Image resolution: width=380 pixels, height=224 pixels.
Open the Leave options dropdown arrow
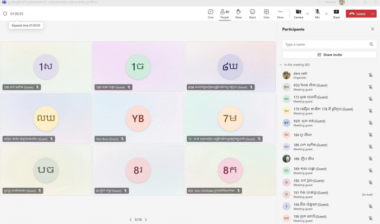(373, 14)
